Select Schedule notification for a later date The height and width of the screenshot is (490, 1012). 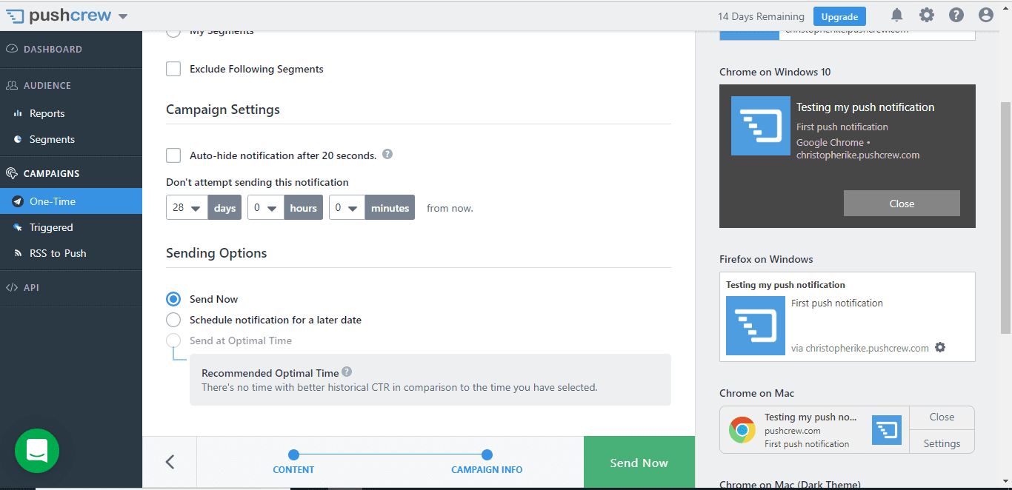(173, 320)
